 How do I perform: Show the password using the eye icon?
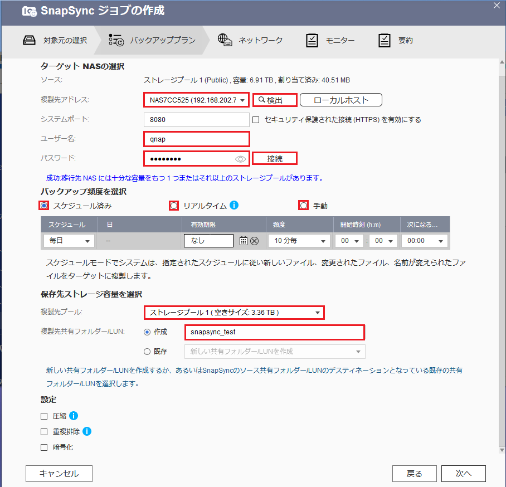click(241, 158)
